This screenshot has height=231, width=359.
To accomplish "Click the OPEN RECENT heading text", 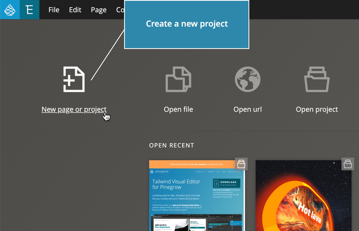I will coord(172,145).
